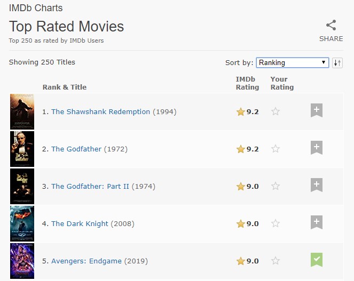Click the Your Rating star for The Godfather
The image size is (354, 281).
click(x=276, y=149)
